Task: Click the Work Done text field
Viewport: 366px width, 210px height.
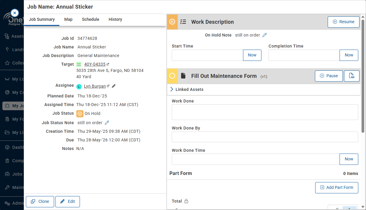Action: coord(265,112)
